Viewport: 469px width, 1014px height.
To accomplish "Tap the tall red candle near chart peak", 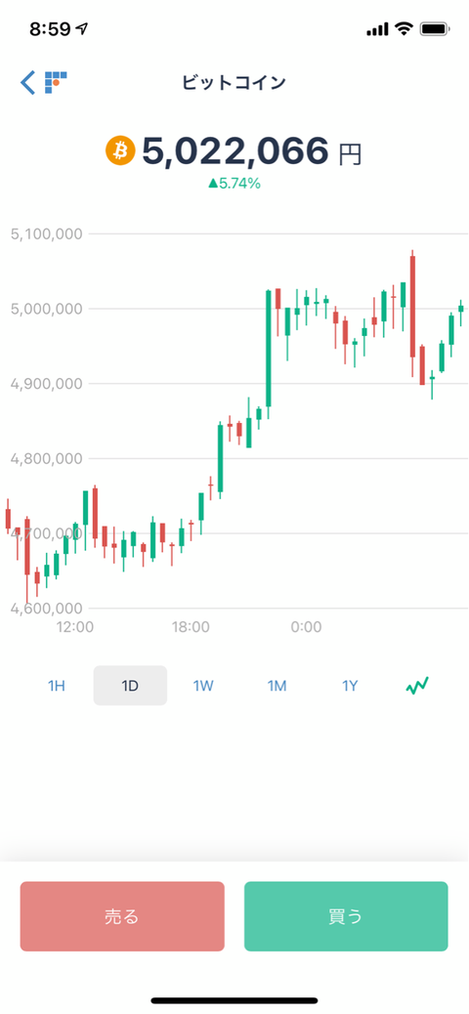I will point(412,307).
